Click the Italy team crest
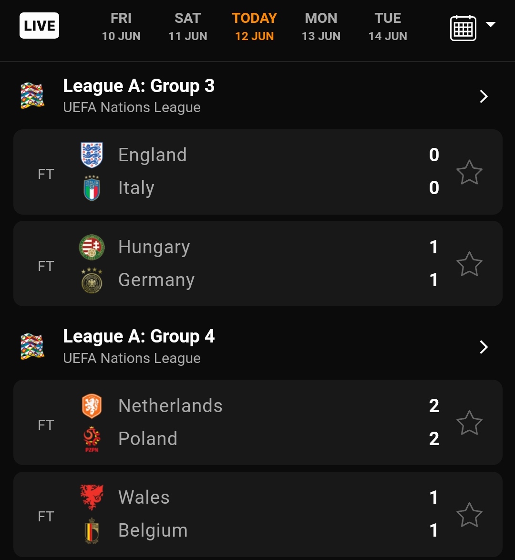 point(92,188)
